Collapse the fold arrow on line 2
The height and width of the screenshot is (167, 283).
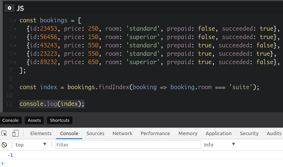[15, 29]
